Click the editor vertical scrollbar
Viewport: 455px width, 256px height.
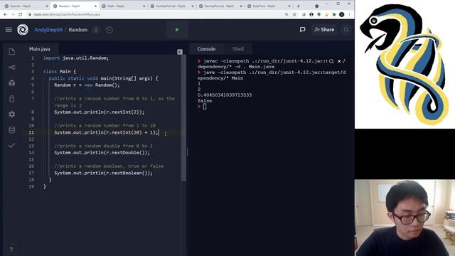coord(183,117)
